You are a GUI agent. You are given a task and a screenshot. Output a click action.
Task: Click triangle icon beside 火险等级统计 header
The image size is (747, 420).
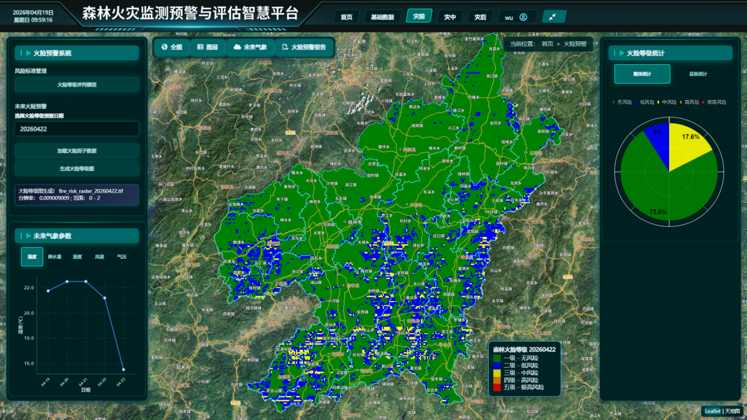[621, 53]
